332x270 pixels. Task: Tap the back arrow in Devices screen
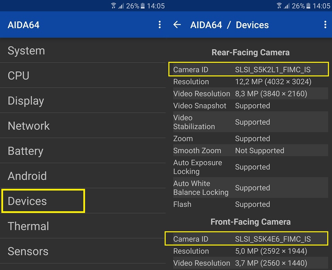click(177, 25)
